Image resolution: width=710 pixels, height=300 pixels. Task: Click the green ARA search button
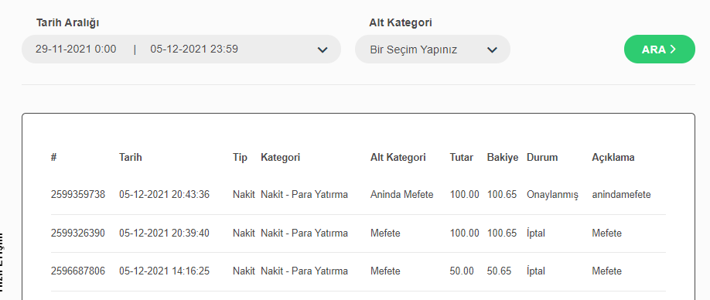659,49
